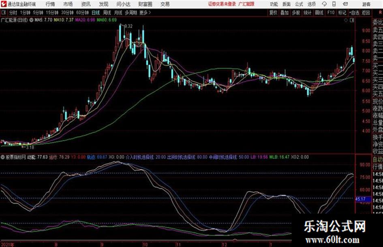383x247 pixels.
Task: Open the headset customer service icon
Action: tap(324, 4)
